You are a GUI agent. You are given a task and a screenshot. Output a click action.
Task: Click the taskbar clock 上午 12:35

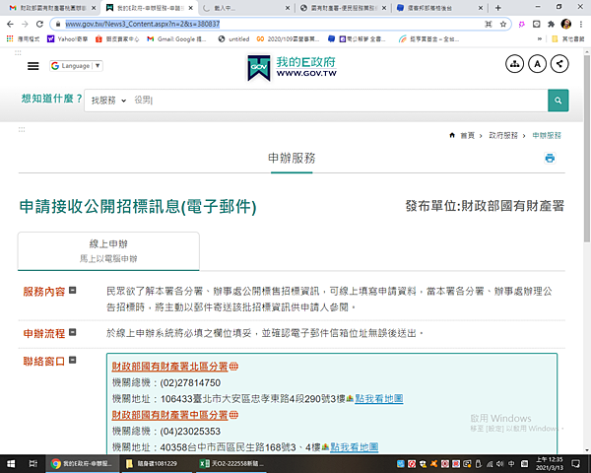(x=550, y=463)
